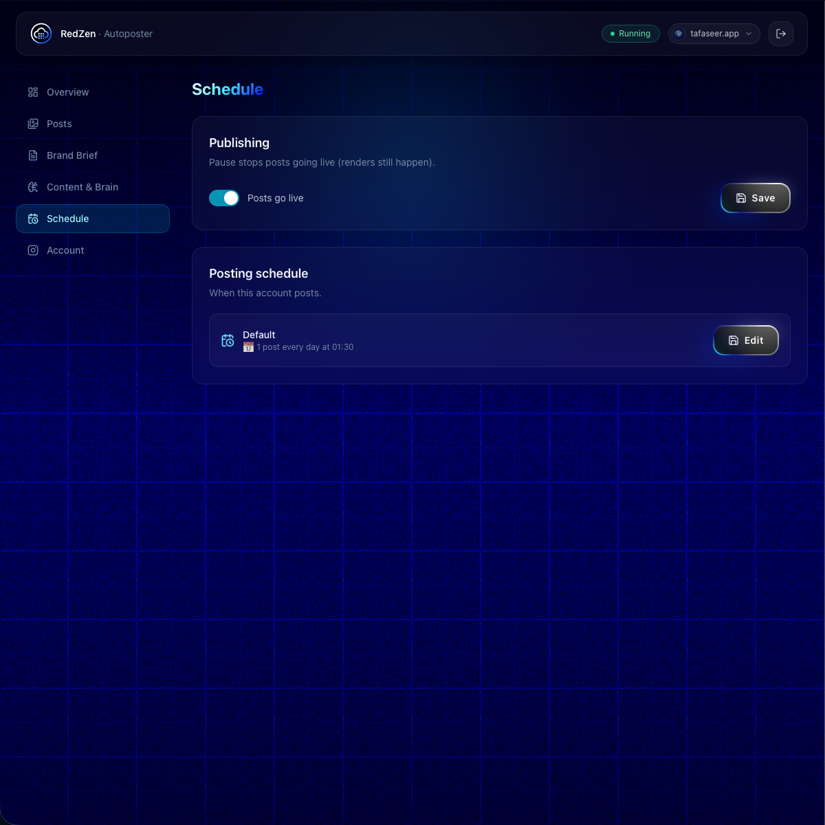
Task: Click the 'When this account posts.' text
Action: click(x=265, y=293)
